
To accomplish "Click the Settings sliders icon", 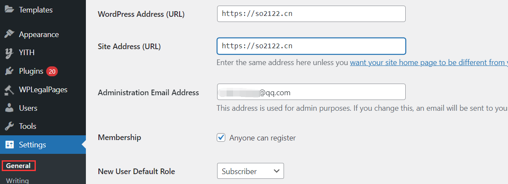I will 9,145.
